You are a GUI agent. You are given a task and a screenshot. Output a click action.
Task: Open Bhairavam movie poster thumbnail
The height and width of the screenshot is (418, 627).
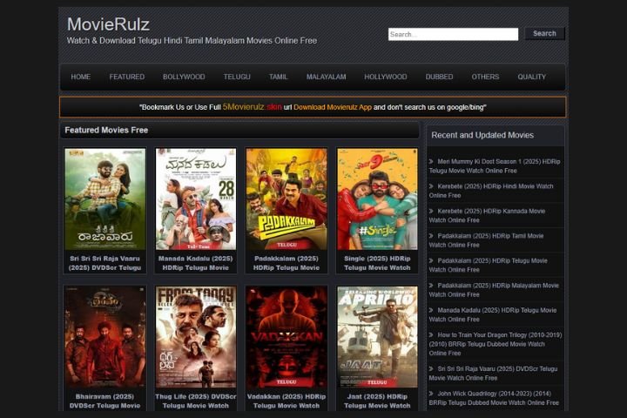tap(104, 337)
